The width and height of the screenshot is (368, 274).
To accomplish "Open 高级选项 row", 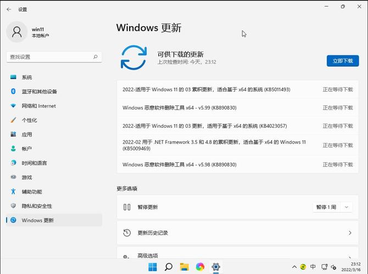I will [237, 253].
